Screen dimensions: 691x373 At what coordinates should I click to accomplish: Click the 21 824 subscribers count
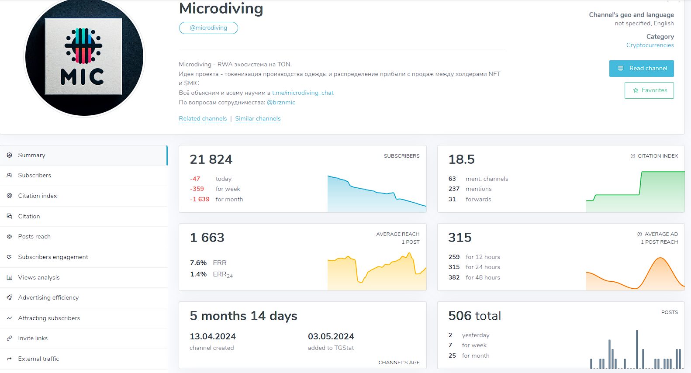pyautogui.click(x=211, y=159)
